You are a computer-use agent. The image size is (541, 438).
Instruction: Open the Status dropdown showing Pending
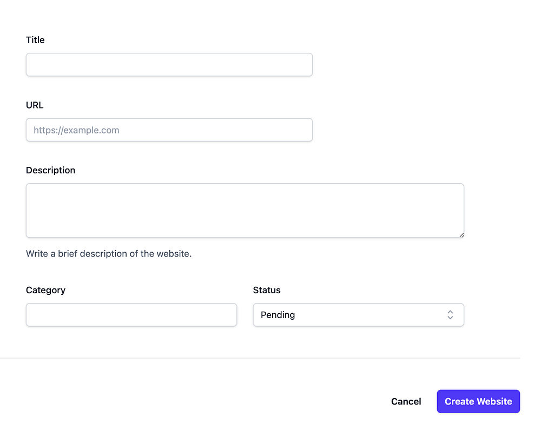358,315
